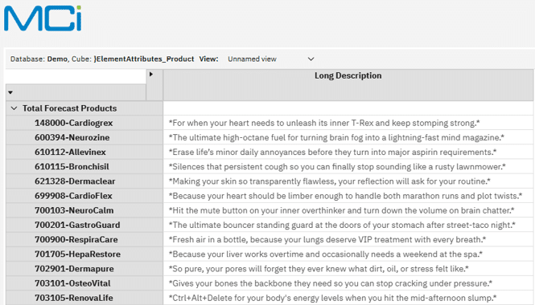Click the Demo database name
535x305 pixels.
(57, 59)
